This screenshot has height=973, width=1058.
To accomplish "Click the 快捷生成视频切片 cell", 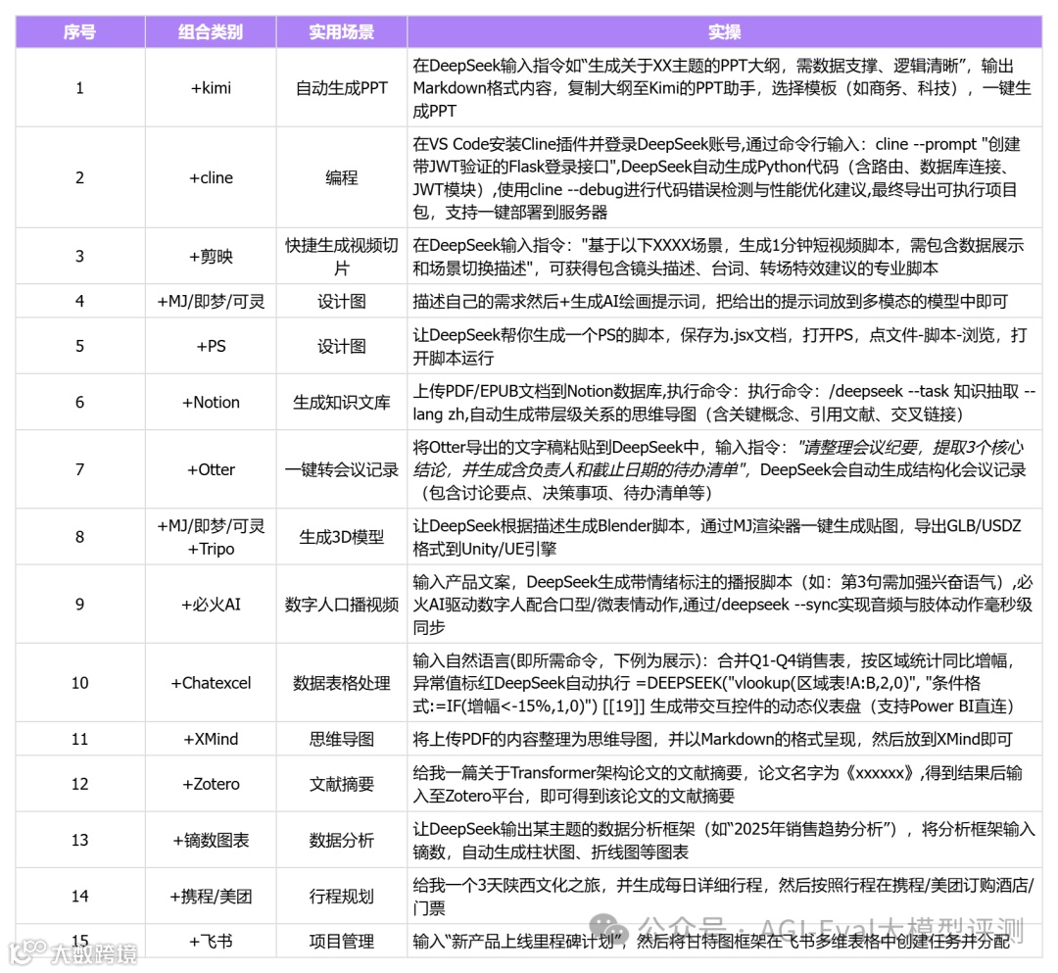I will coord(342,257).
